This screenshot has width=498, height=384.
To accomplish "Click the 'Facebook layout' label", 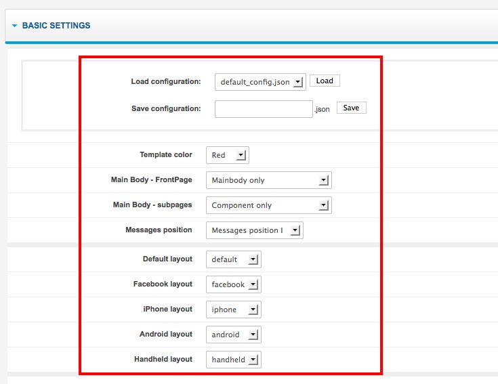I will [x=163, y=284].
